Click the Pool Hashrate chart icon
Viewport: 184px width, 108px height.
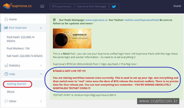pos(6,28)
